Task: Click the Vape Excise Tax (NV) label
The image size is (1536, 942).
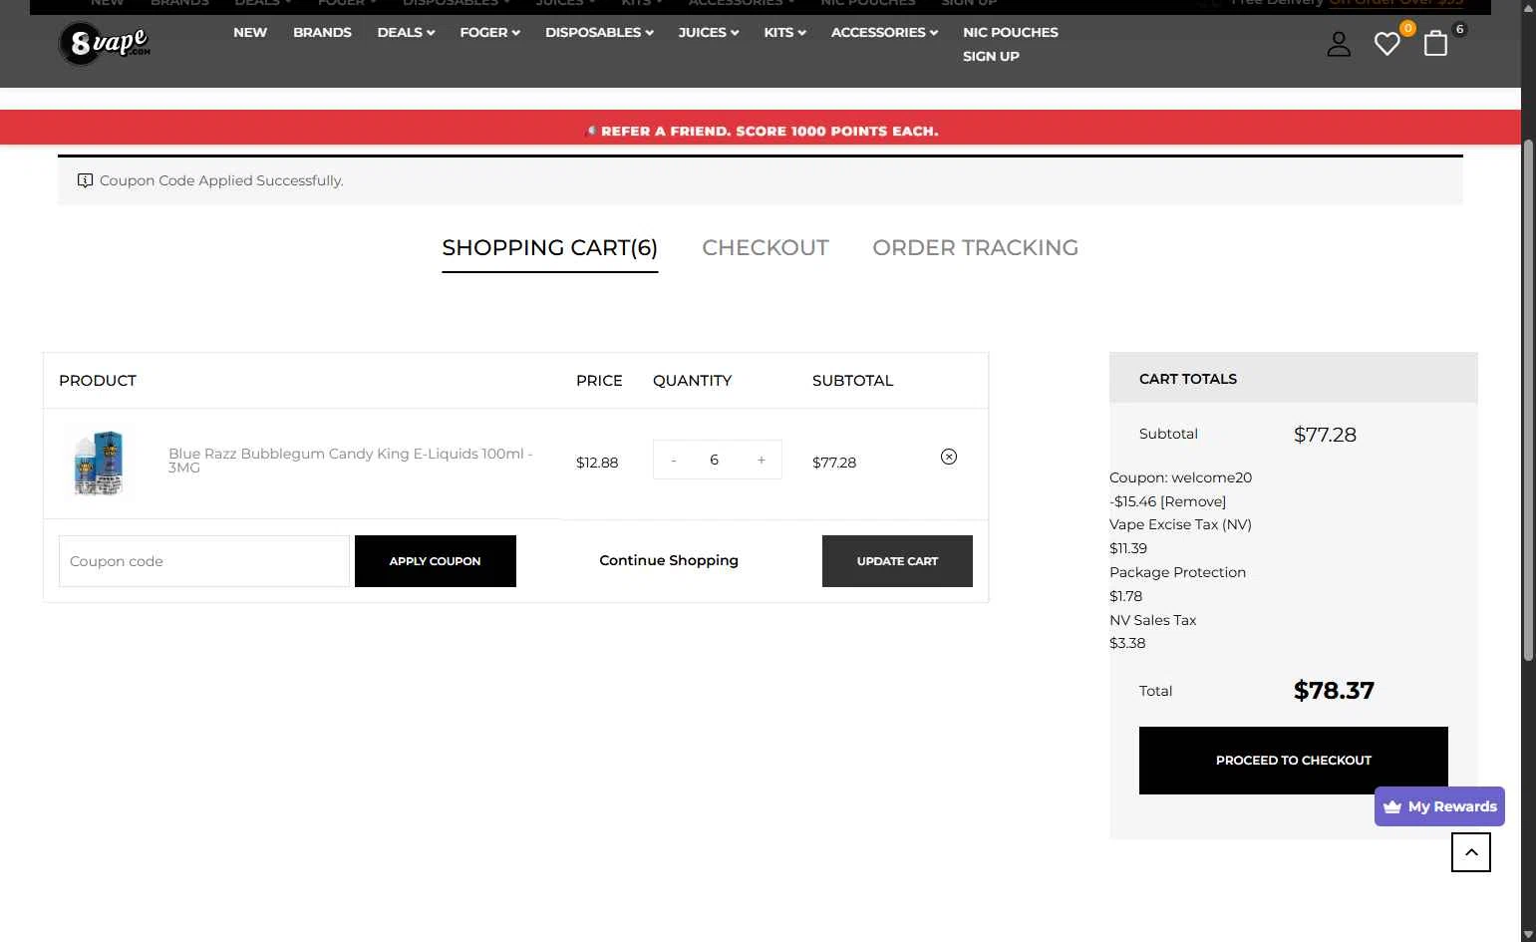Action: click(1180, 524)
